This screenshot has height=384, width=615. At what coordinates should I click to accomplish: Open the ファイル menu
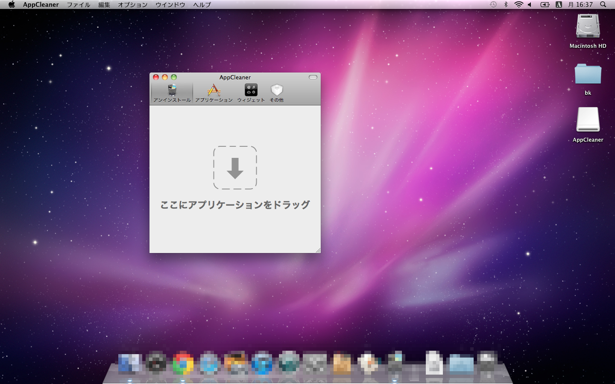(79, 5)
